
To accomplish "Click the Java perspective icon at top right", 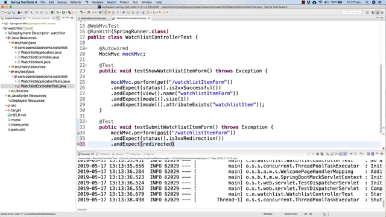I will tap(373, 12).
